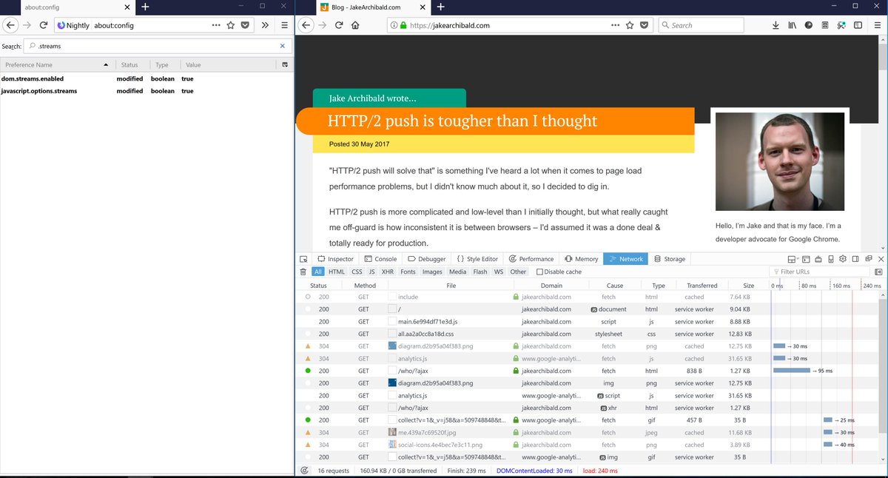
Task: Select the main.6e994df71e3d.js request
Action: (x=588, y=322)
